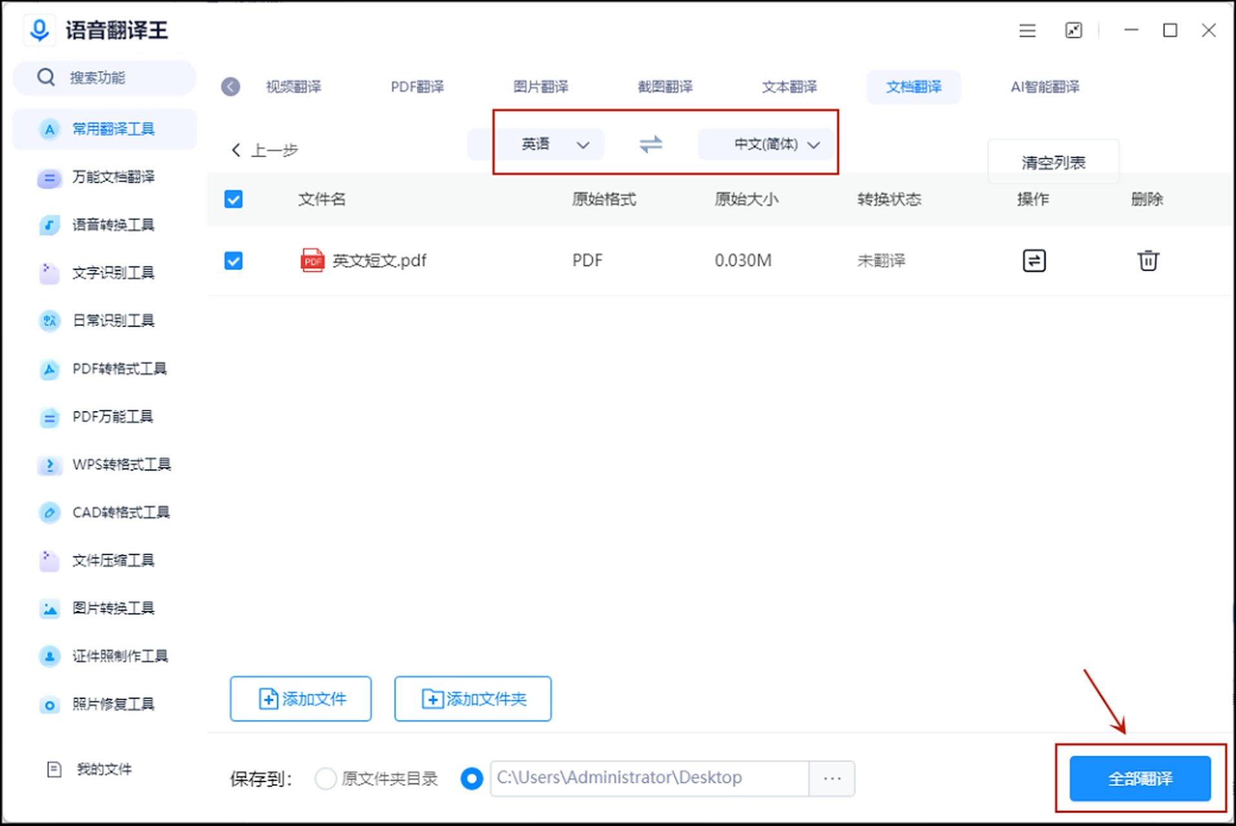
Task: Open the hamburger menu at top right
Action: [x=1027, y=30]
